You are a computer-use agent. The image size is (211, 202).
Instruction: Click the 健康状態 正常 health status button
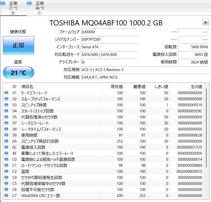[18, 45]
